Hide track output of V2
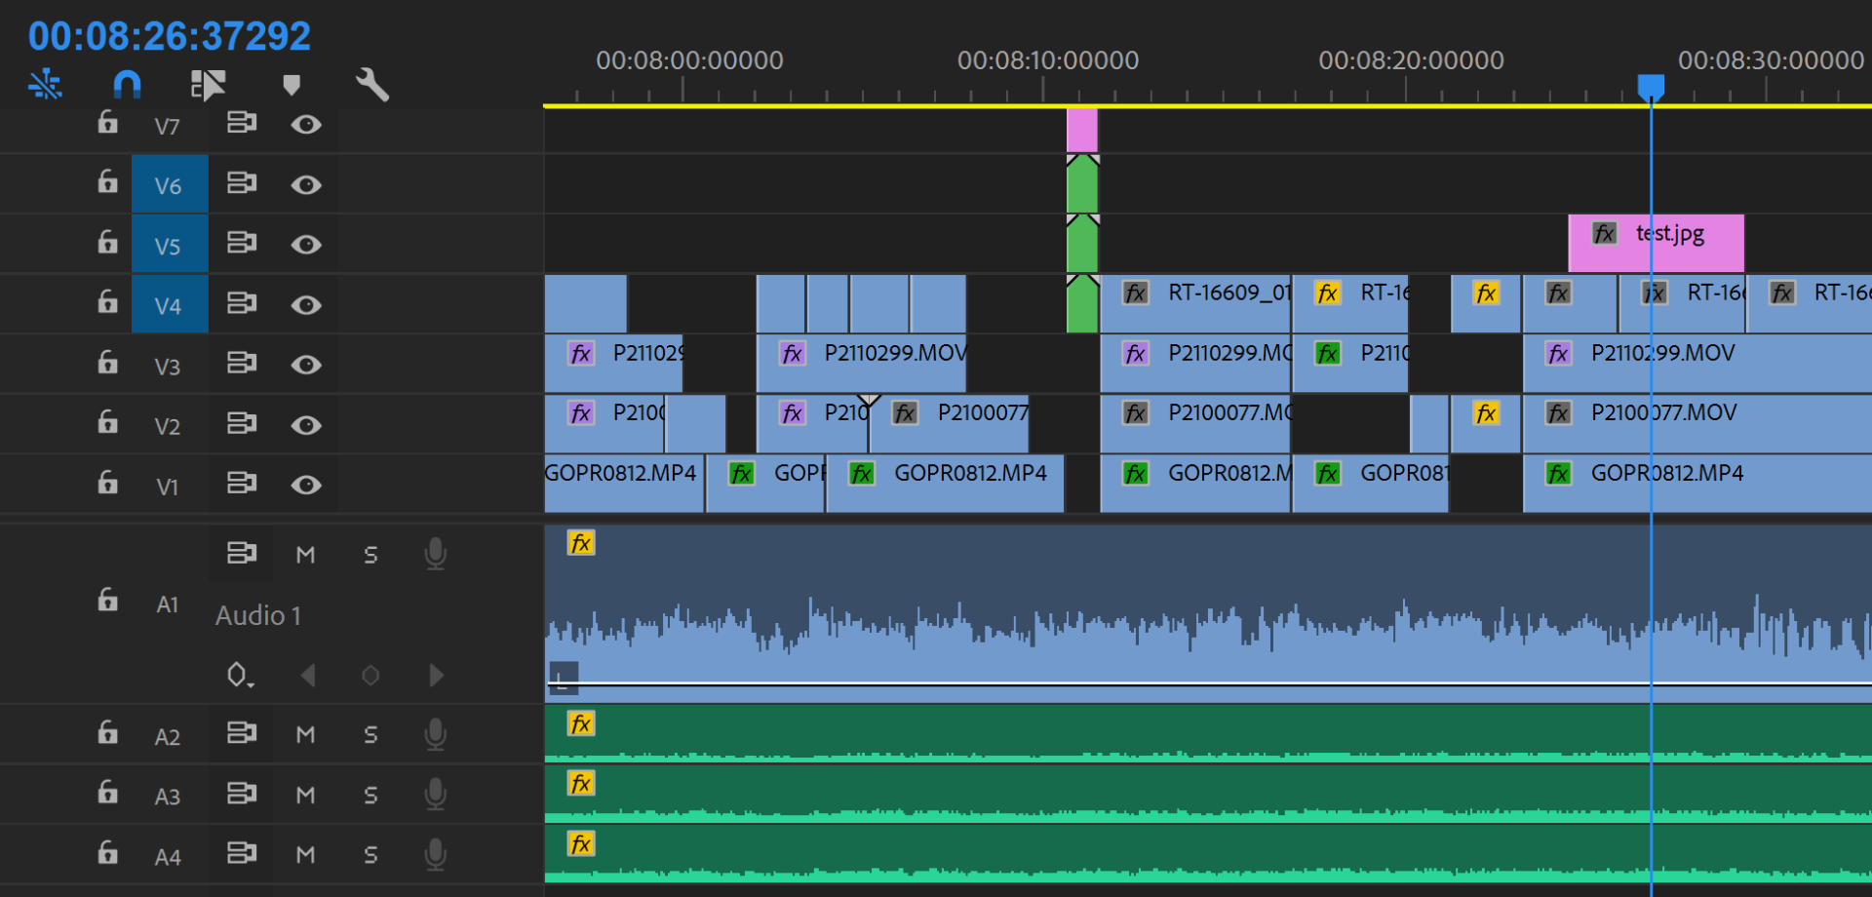Viewport: 1872px width, 897px height. [x=306, y=425]
